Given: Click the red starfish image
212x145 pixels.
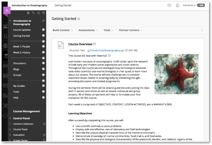Looking at the screenshot, I should (176, 74).
